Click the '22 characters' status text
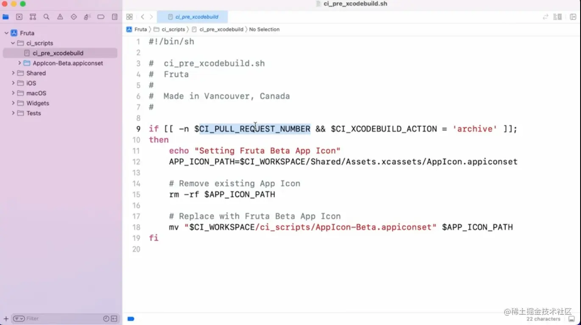The width and height of the screenshot is (581, 325). pos(543,319)
